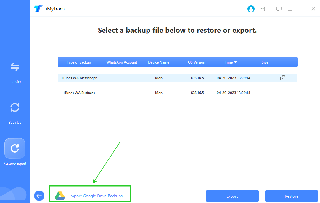Click the timestamp in the WA Business row
Image resolution: width=320 pixels, height=203 pixels.
point(233,93)
